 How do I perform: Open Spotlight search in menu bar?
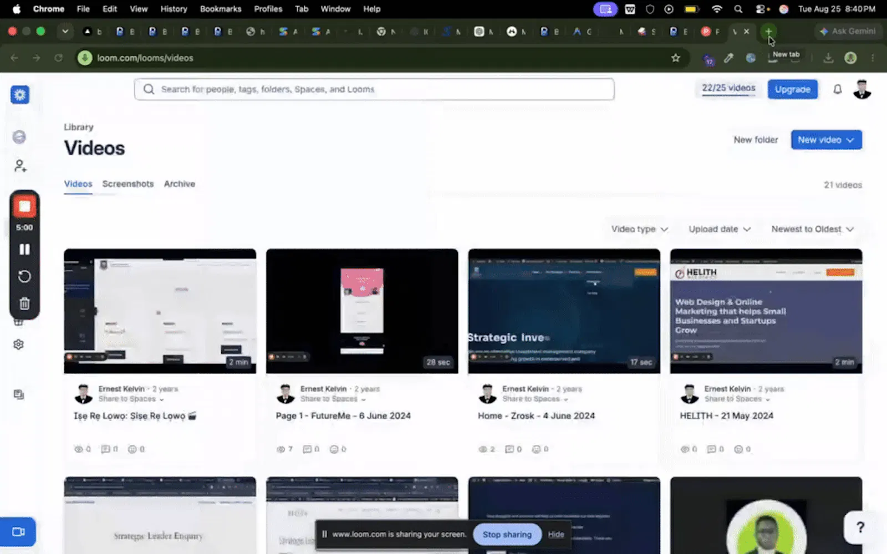point(738,9)
